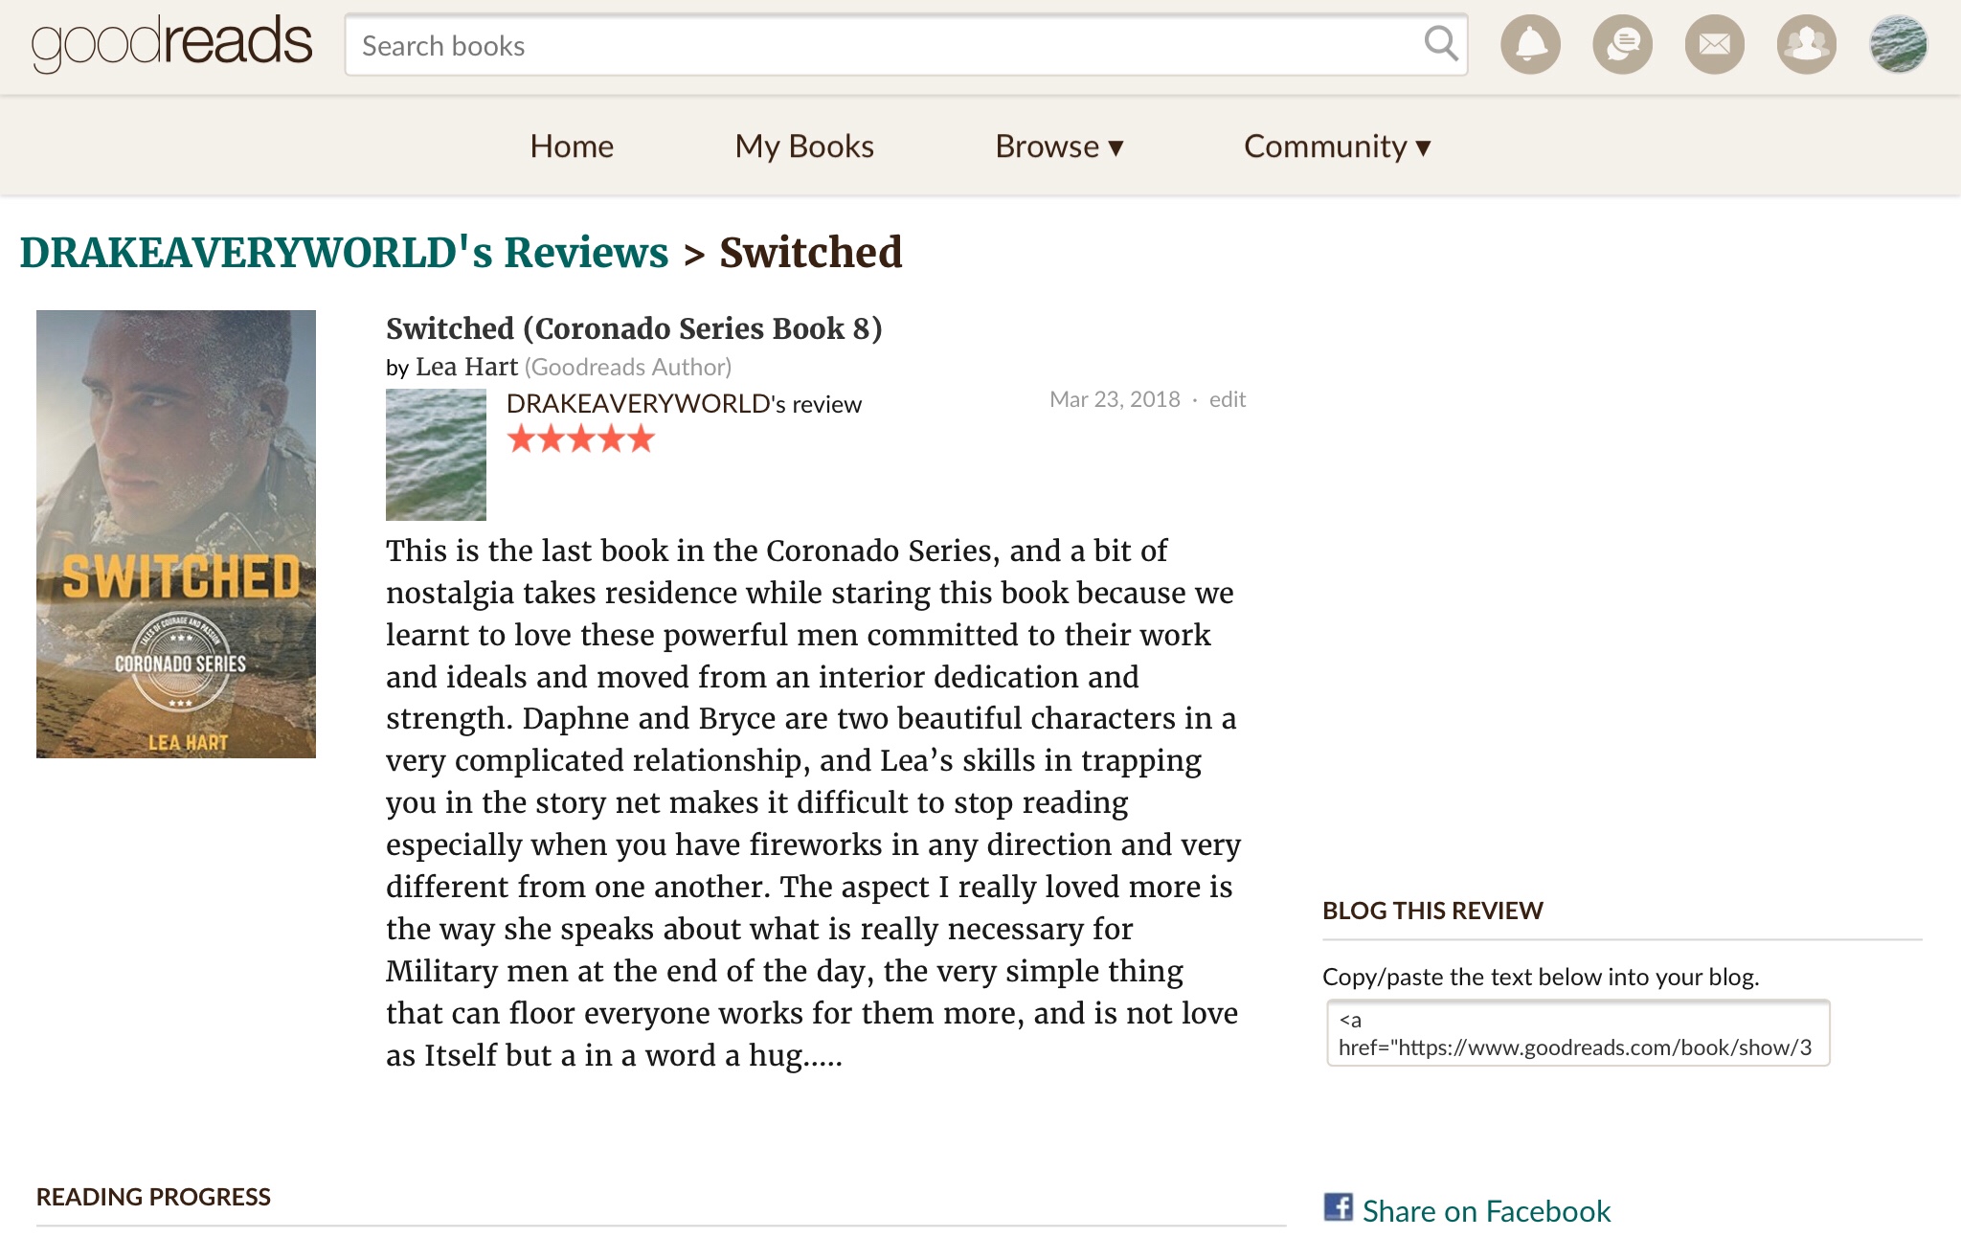Focus the Search books input field
The height and width of the screenshot is (1238, 1961).
pos(881,45)
